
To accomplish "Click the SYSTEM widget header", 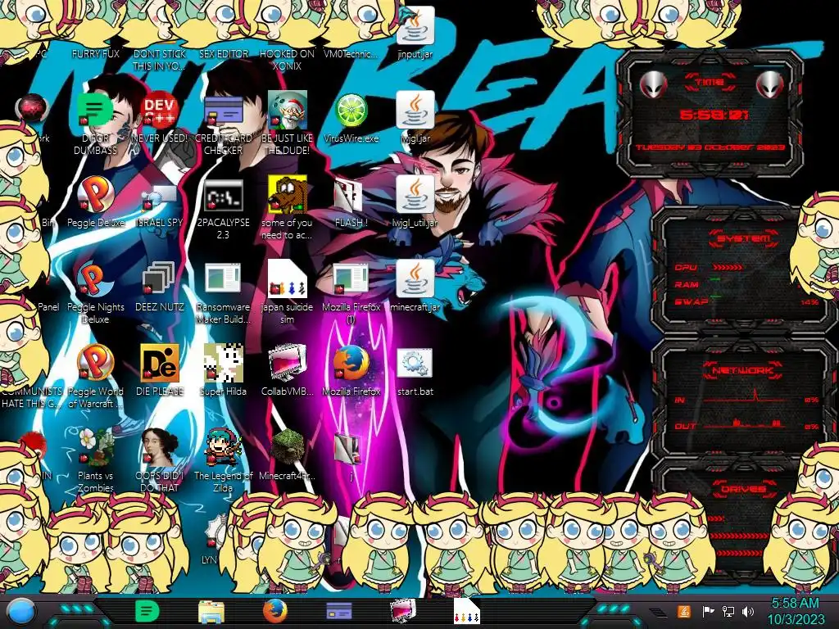I will (742, 238).
